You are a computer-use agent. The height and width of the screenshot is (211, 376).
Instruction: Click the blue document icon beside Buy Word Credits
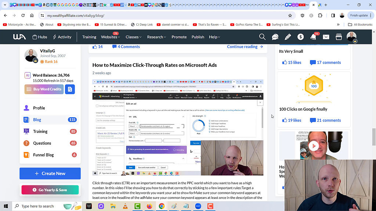click(70, 89)
